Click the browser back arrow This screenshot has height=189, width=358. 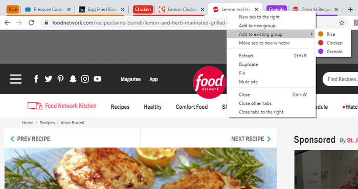(7, 22)
